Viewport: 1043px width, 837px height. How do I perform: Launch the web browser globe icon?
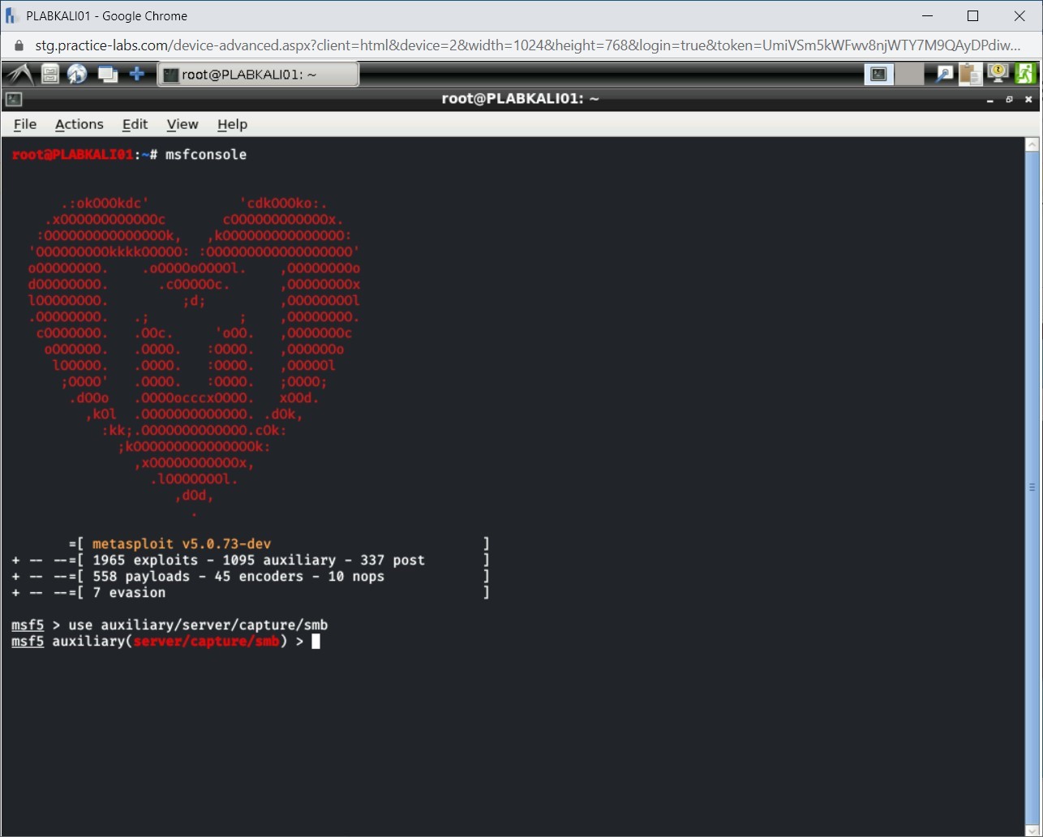pyautogui.click(x=78, y=74)
